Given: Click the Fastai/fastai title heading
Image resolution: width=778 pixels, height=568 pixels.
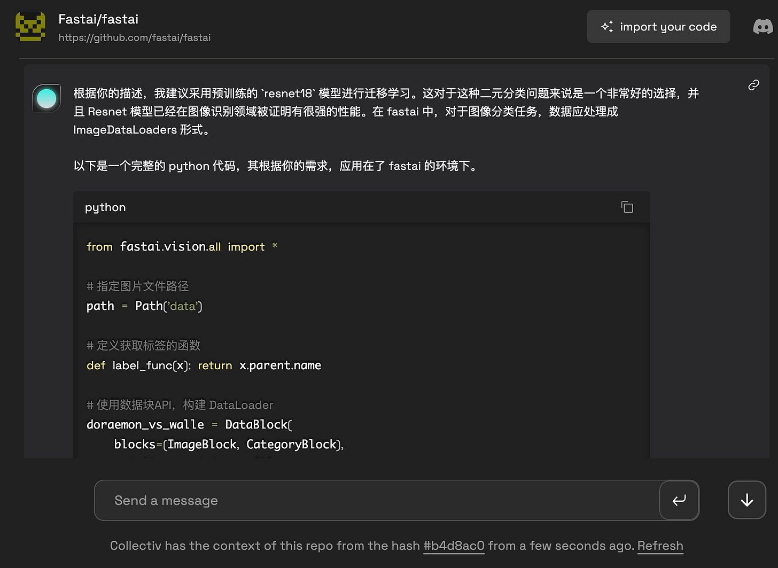Looking at the screenshot, I should pyautogui.click(x=98, y=19).
